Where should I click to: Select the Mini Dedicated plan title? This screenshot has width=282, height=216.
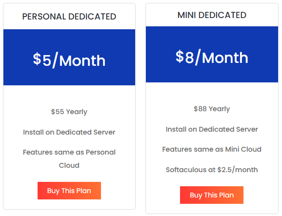pos(212,15)
